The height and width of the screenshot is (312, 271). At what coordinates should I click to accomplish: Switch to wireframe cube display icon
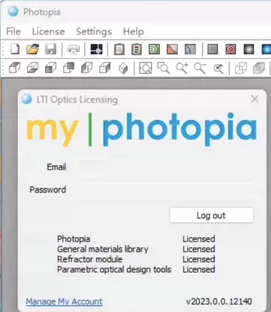pyautogui.click(x=241, y=68)
